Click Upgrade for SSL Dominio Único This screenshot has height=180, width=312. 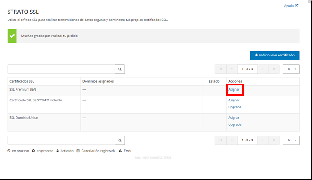(x=235, y=124)
